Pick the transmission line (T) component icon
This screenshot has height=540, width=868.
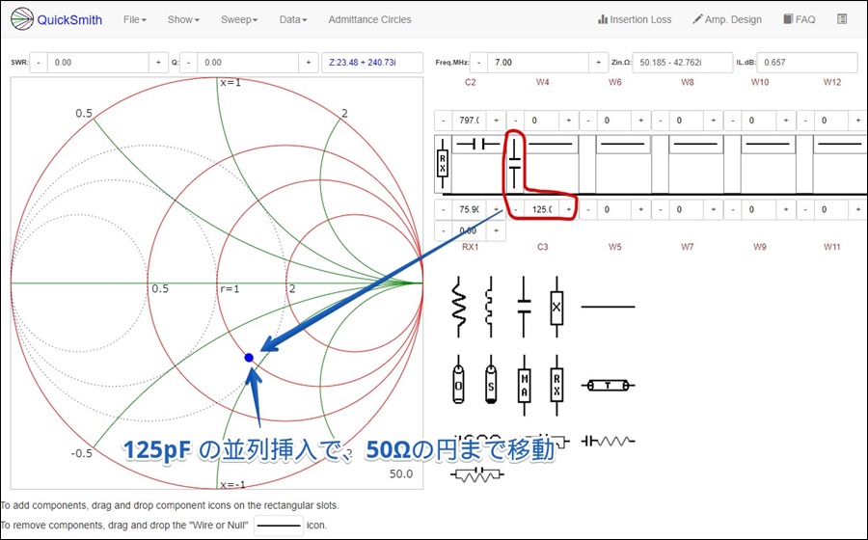pyautogui.click(x=608, y=385)
